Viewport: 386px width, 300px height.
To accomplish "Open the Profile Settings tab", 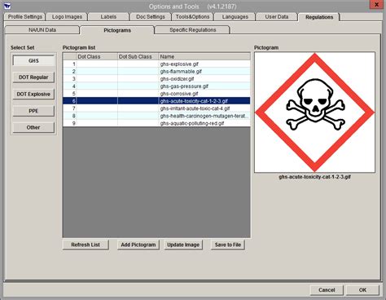I will point(25,17).
